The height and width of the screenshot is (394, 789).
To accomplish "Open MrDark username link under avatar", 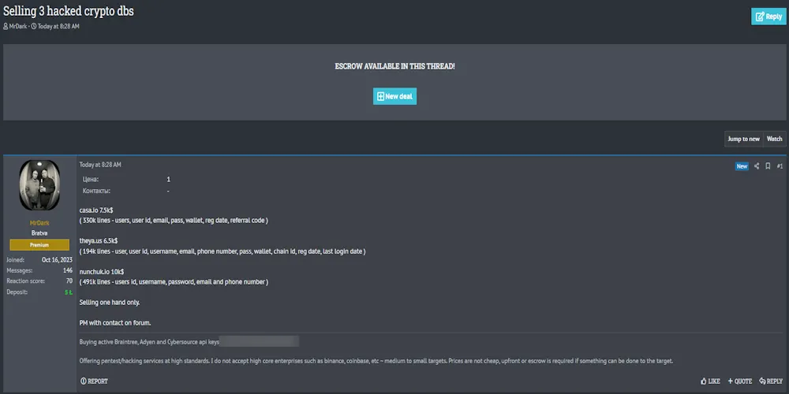I will pyautogui.click(x=39, y=223).
